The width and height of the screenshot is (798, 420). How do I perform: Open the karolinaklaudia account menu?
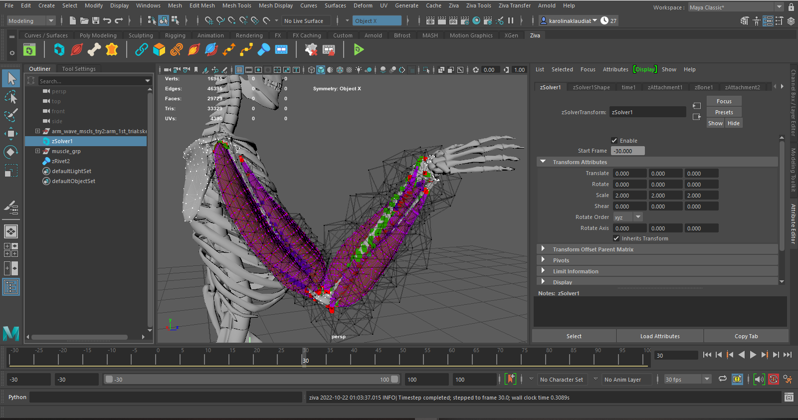[x=569, y=21]
